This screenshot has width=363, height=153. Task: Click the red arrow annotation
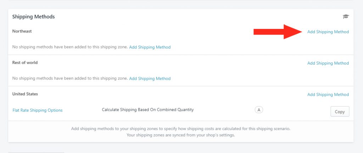278,32
